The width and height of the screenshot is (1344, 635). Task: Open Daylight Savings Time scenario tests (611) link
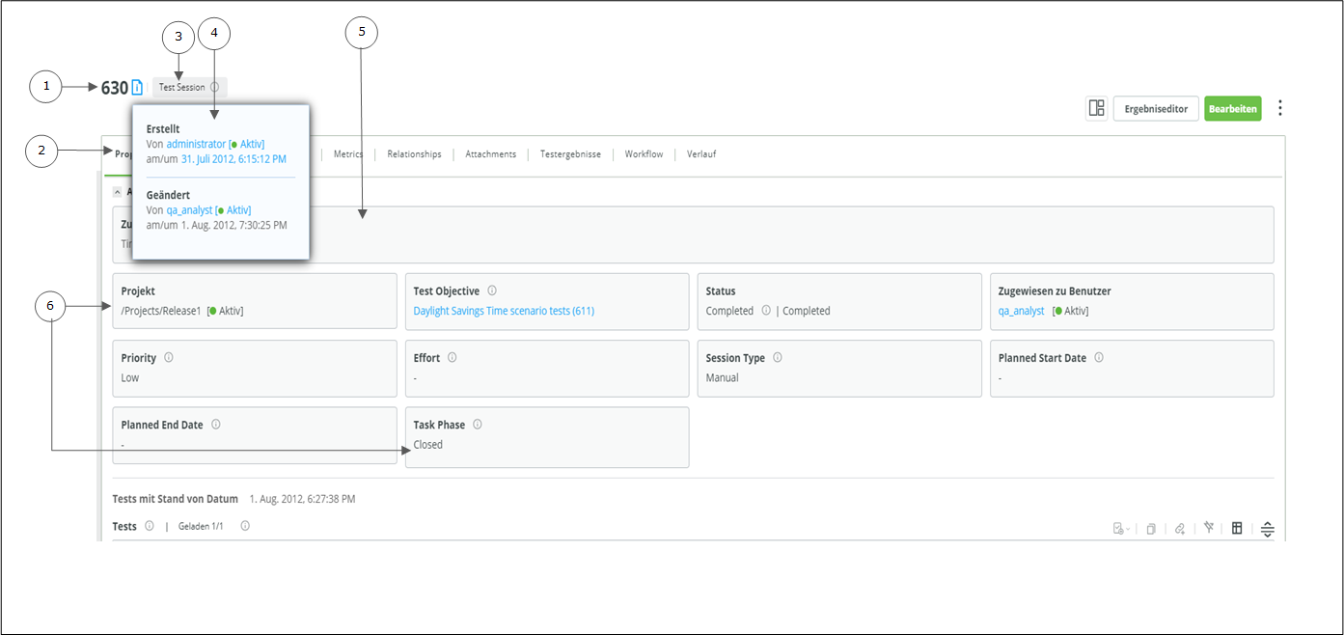click(504, 311)
